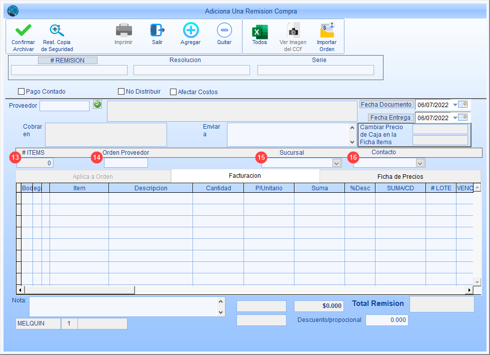The width and height of the screenshot is (490, 355).
Task: Click the Fecha Documento button
Action: point(386,105)
